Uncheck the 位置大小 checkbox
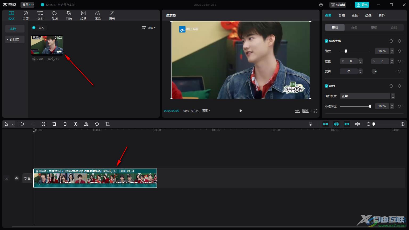The image size is (409, 230). click(x=326, y=41)
